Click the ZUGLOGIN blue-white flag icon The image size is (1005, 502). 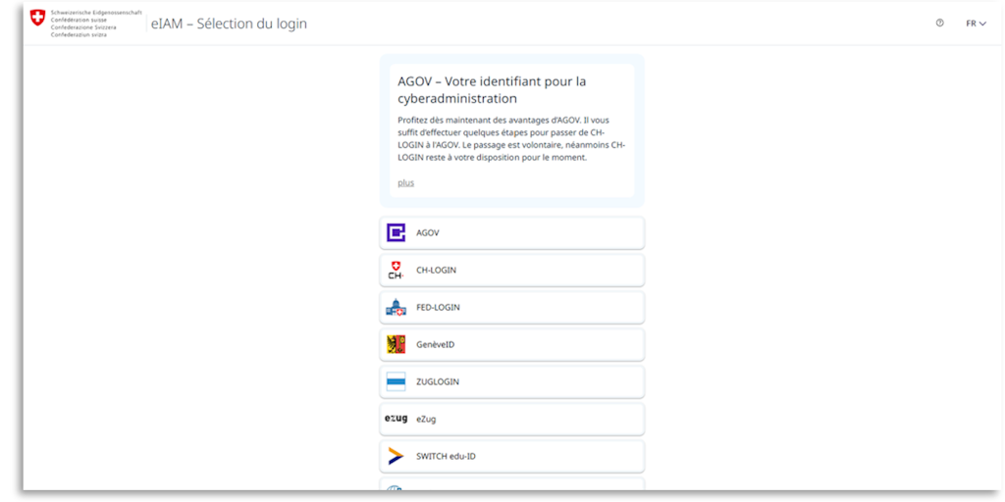coord(397,381)
